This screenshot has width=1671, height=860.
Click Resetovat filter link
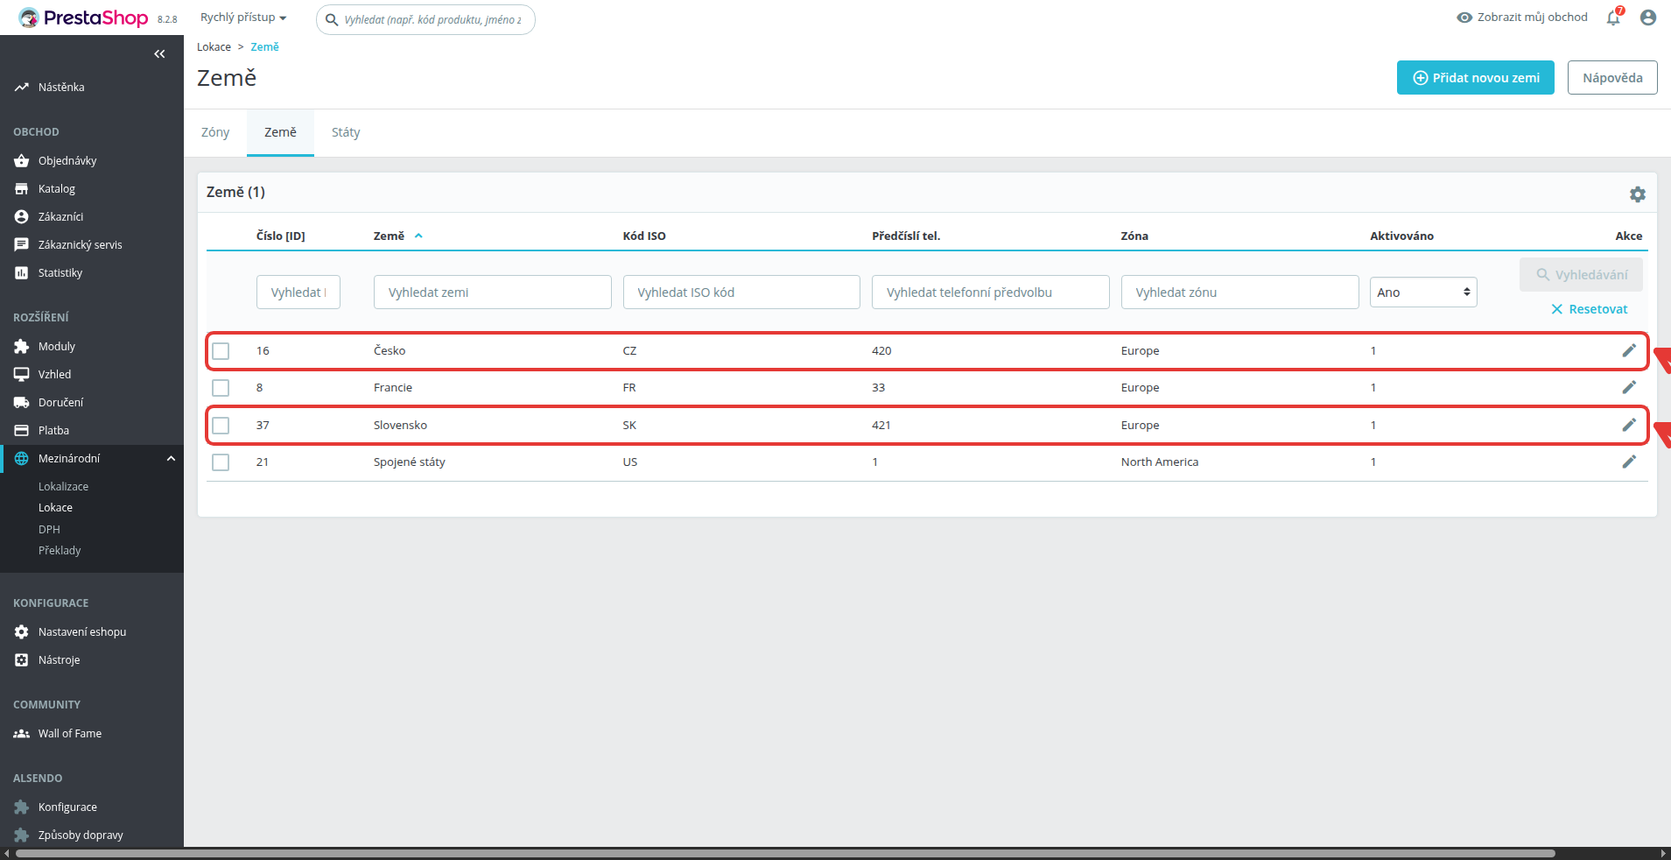click(1590, 309)
